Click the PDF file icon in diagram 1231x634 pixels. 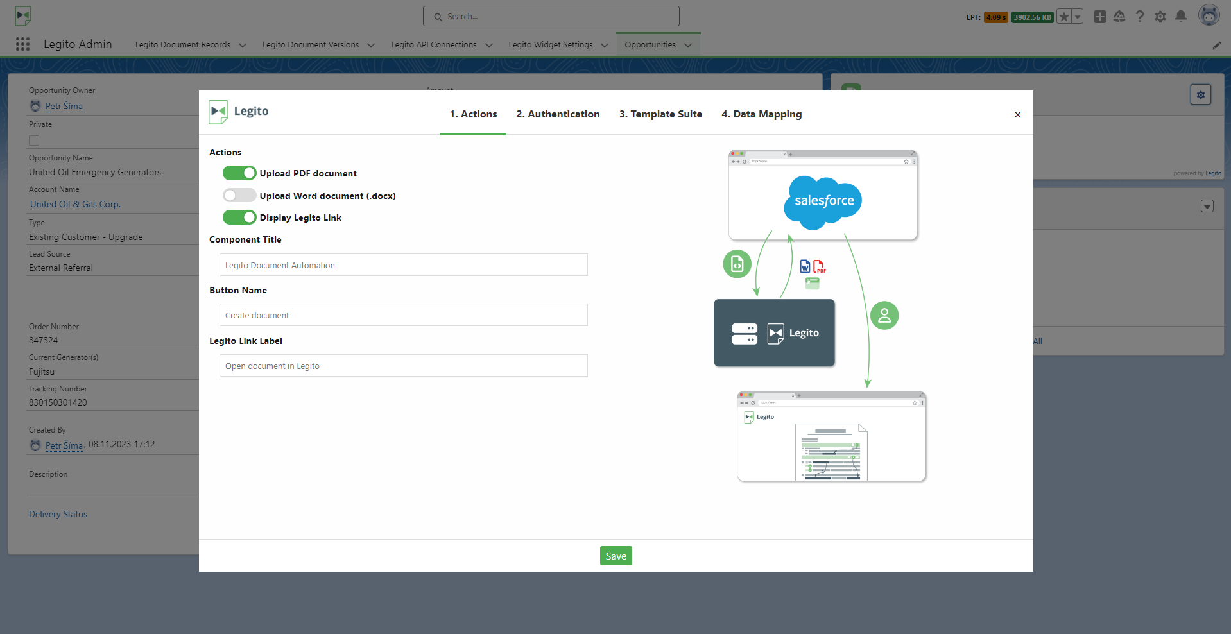point(820,266)
